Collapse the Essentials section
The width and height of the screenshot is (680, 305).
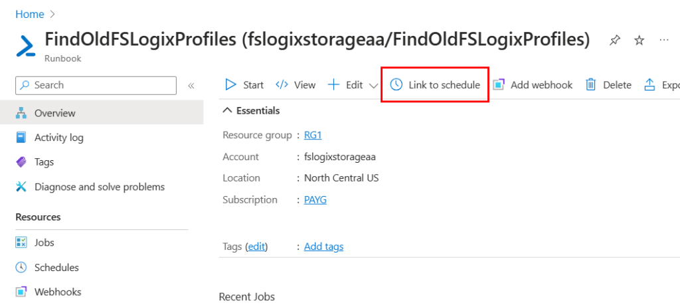click(x=228, y=110)
